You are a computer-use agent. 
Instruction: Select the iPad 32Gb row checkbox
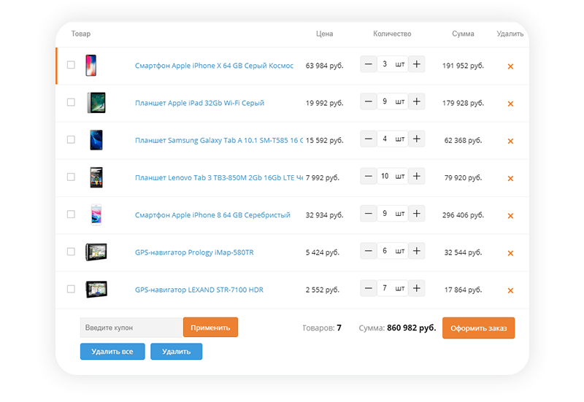71,102
